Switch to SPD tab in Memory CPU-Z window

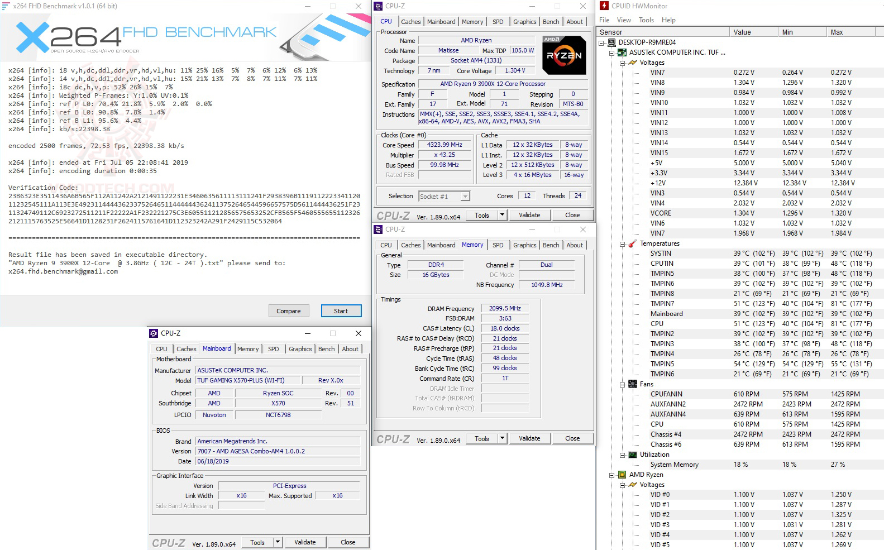(498, 245)
